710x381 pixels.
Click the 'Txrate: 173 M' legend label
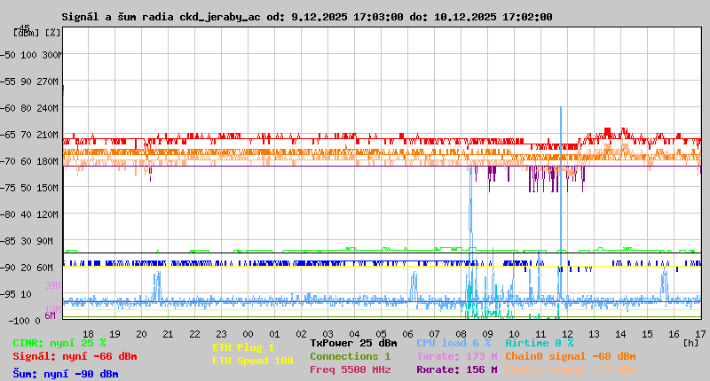pyautogui.click(x=457, y=356)
